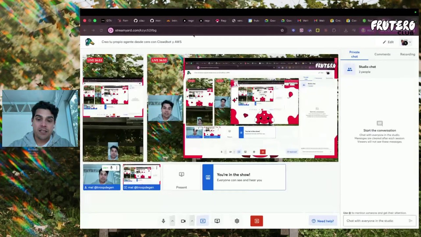Open the account avatar menu in the StreamYard header
421x237 pixels.
[406, 42]
